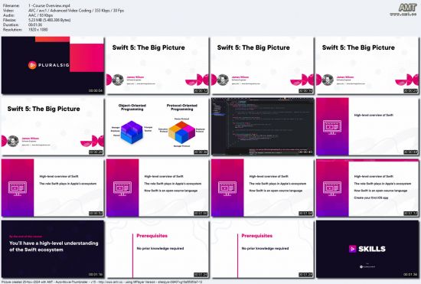
Task: Click the Filesize value 5.23 MB
Action: pyautogui.click(x=50, y=20)
